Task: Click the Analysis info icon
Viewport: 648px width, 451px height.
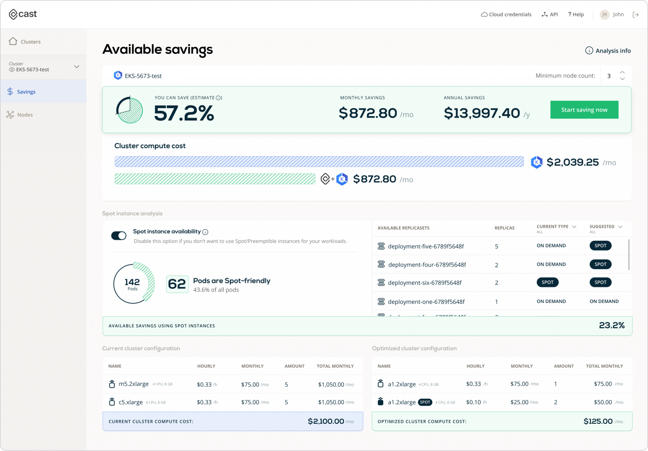Action: coord(589,51)
